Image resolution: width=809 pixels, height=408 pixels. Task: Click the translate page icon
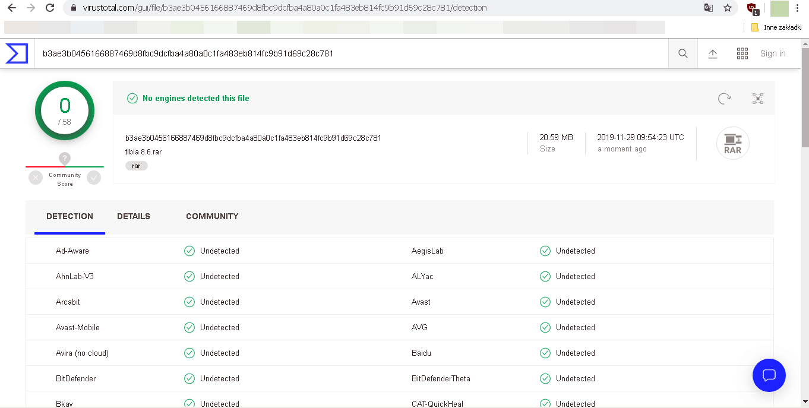point(708,8)
